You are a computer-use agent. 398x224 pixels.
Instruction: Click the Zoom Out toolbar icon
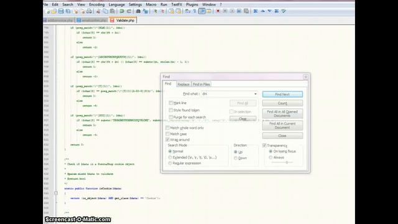(162, 11)
